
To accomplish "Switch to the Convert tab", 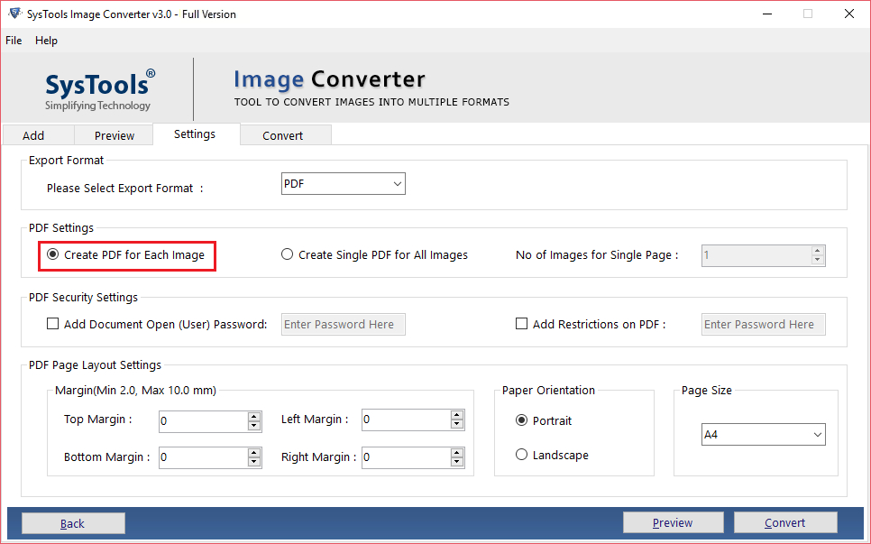I will point(285,134).
